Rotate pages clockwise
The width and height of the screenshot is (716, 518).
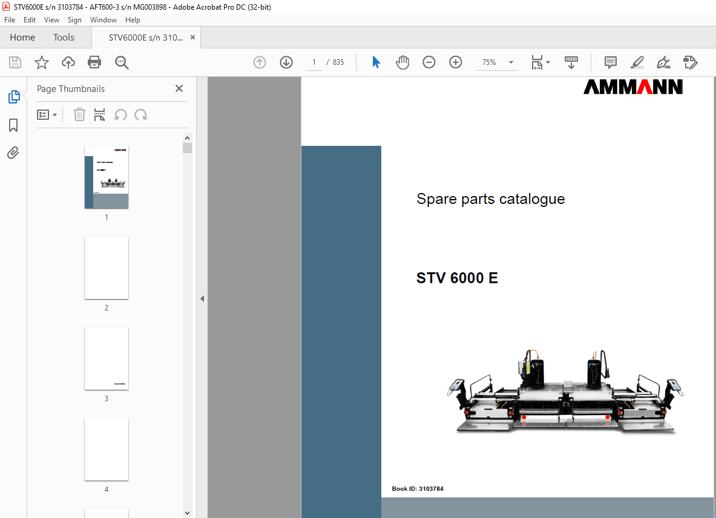pos(140,114)
